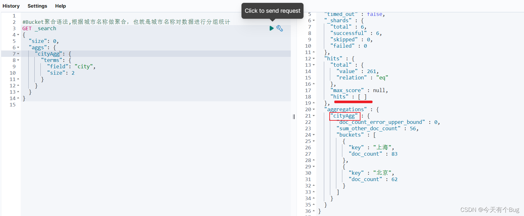Place cursor on "field": "city" line
Viewport: 524px width, 216px height.
71,66
